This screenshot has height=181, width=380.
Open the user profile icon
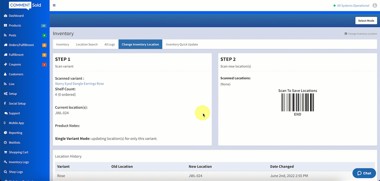375,5
